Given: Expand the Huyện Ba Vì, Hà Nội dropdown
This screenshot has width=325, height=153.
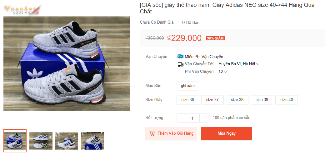Looking at the screenshot, I should click(x=239, y=64).
